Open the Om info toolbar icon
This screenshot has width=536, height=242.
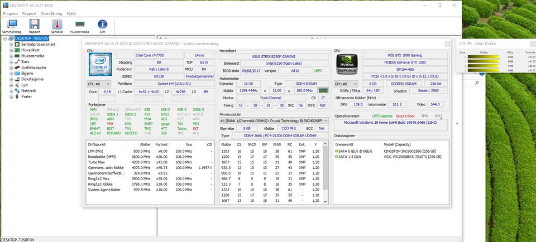(x=102, y=24)
